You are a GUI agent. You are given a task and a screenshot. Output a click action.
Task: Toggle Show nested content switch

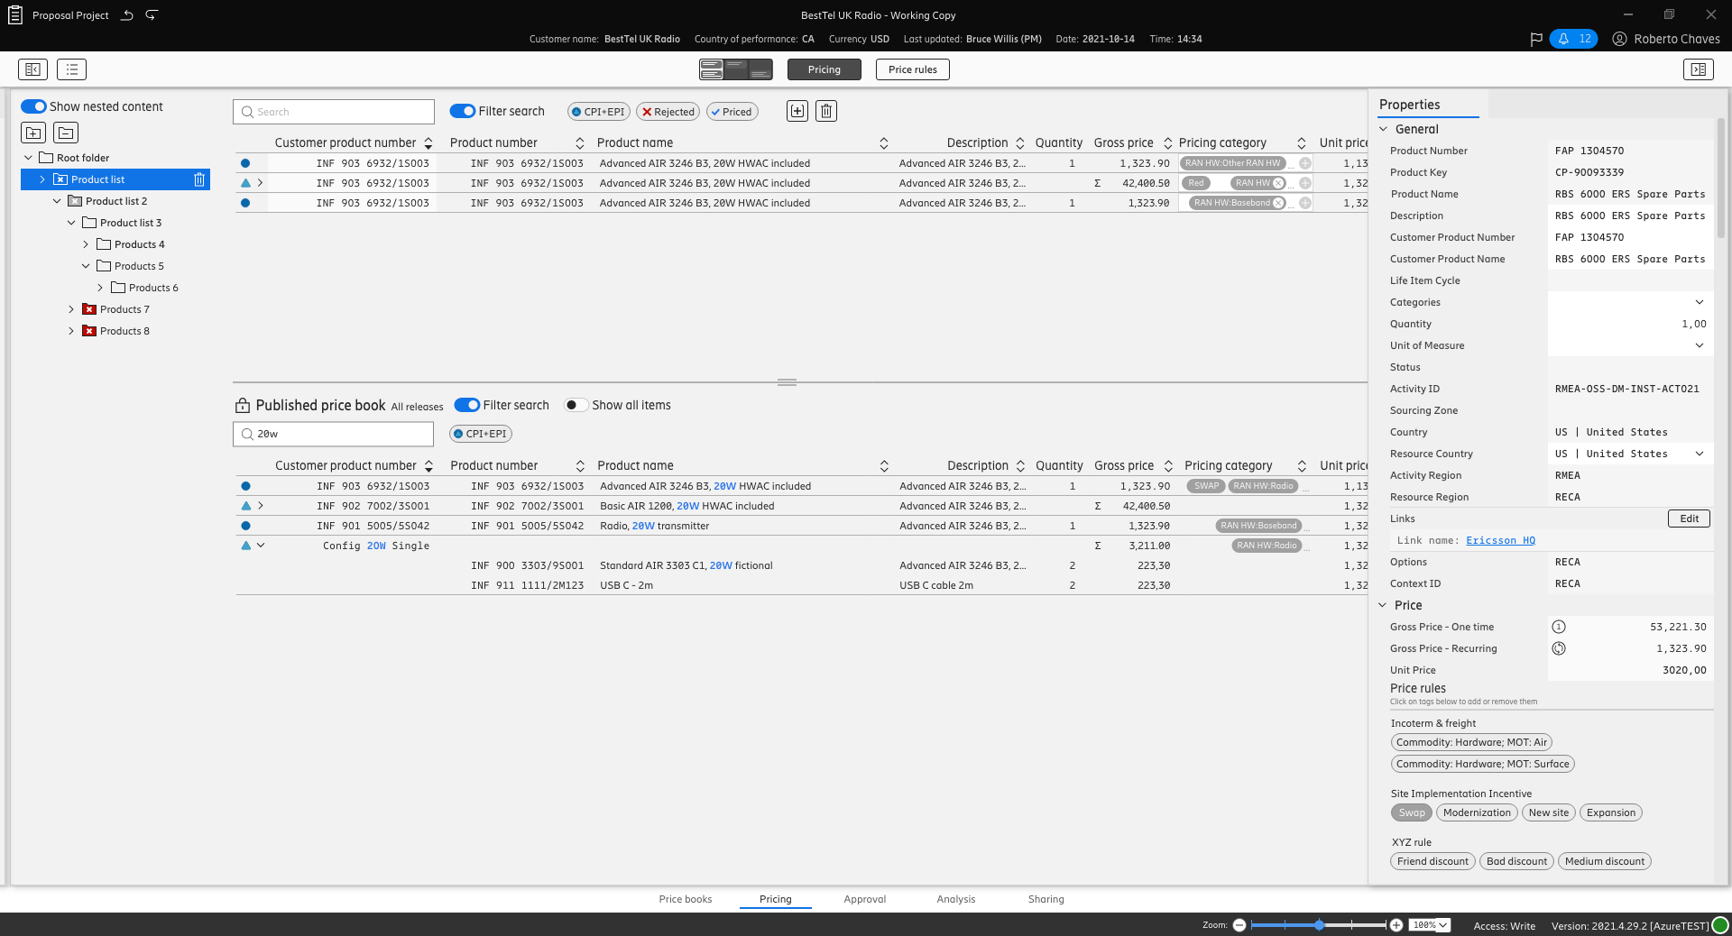(x=33, y=106)
